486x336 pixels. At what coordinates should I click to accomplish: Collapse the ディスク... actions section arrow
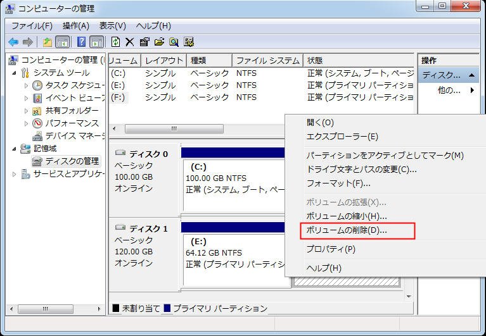(471, 75)
